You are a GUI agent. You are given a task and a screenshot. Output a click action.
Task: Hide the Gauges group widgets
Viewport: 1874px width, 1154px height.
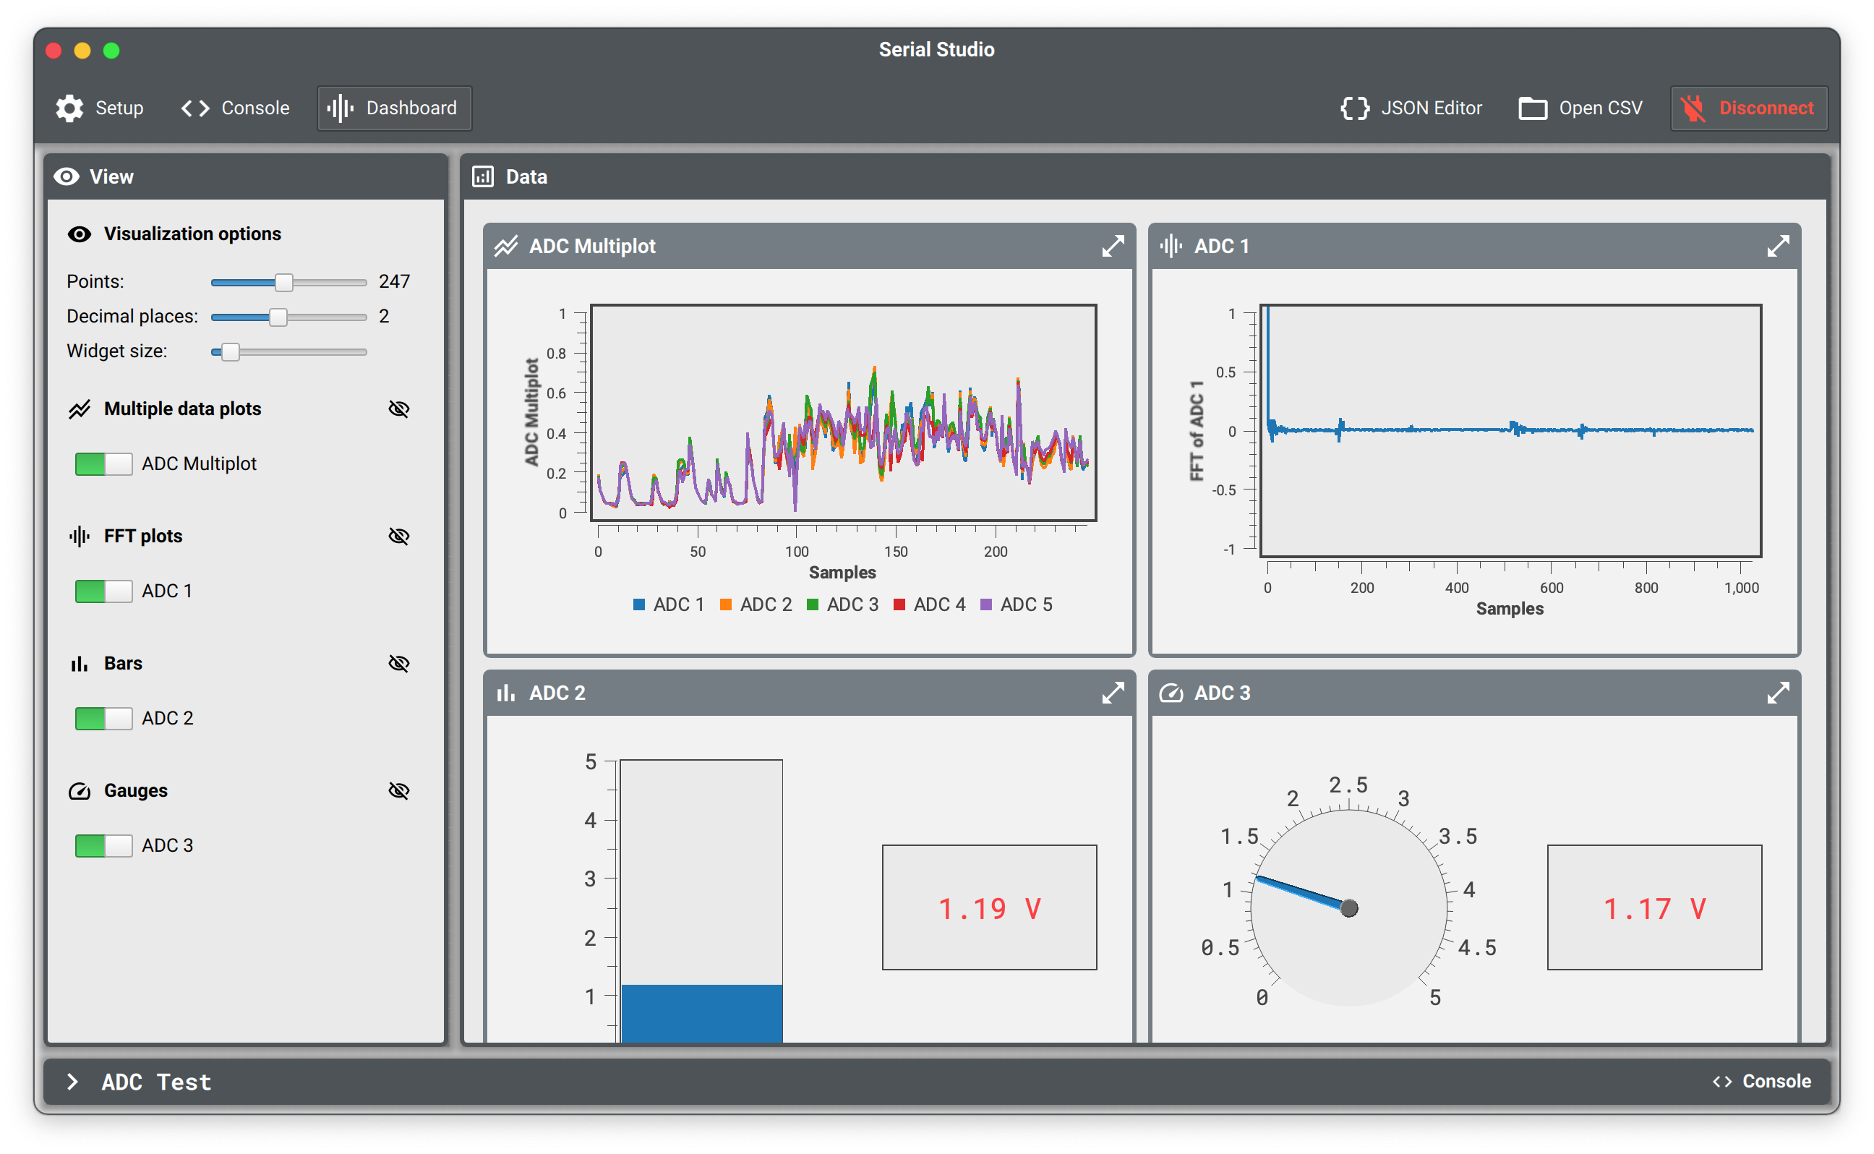click(398, 791)
